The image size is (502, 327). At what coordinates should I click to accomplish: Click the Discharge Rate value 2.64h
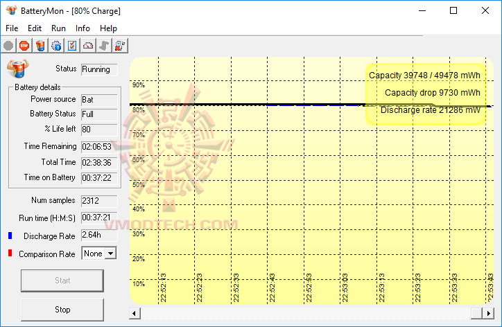(x=99, y=235)
